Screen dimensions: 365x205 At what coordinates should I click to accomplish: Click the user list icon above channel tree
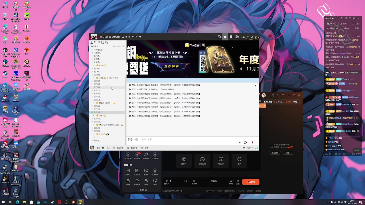(92, 42)
